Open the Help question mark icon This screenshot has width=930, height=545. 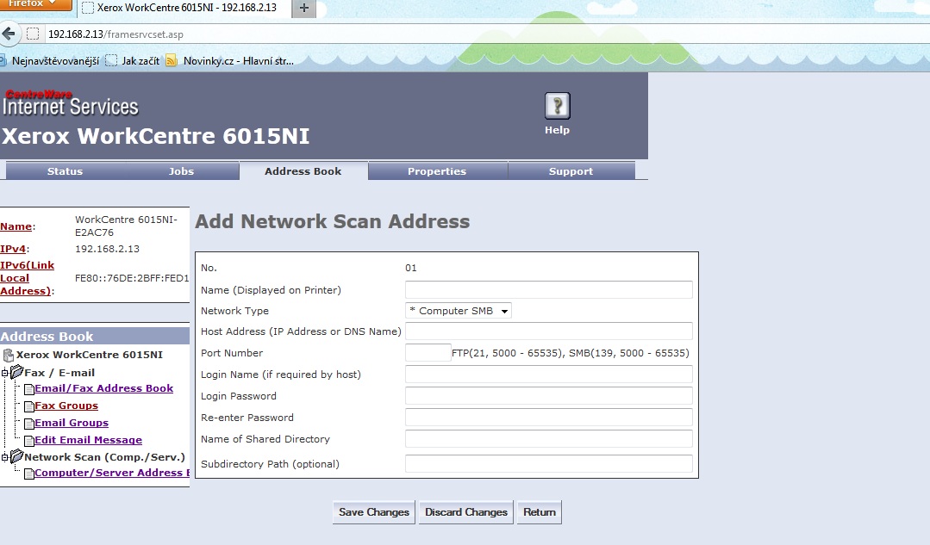click(x=557, y=106)
